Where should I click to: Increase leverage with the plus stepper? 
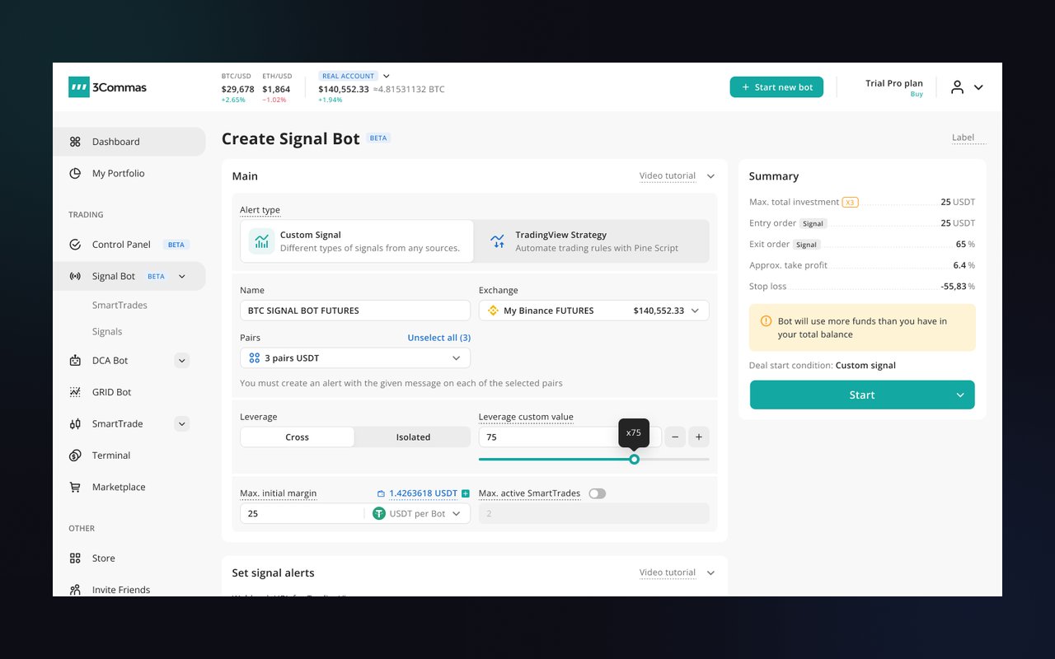coord(699,437)
